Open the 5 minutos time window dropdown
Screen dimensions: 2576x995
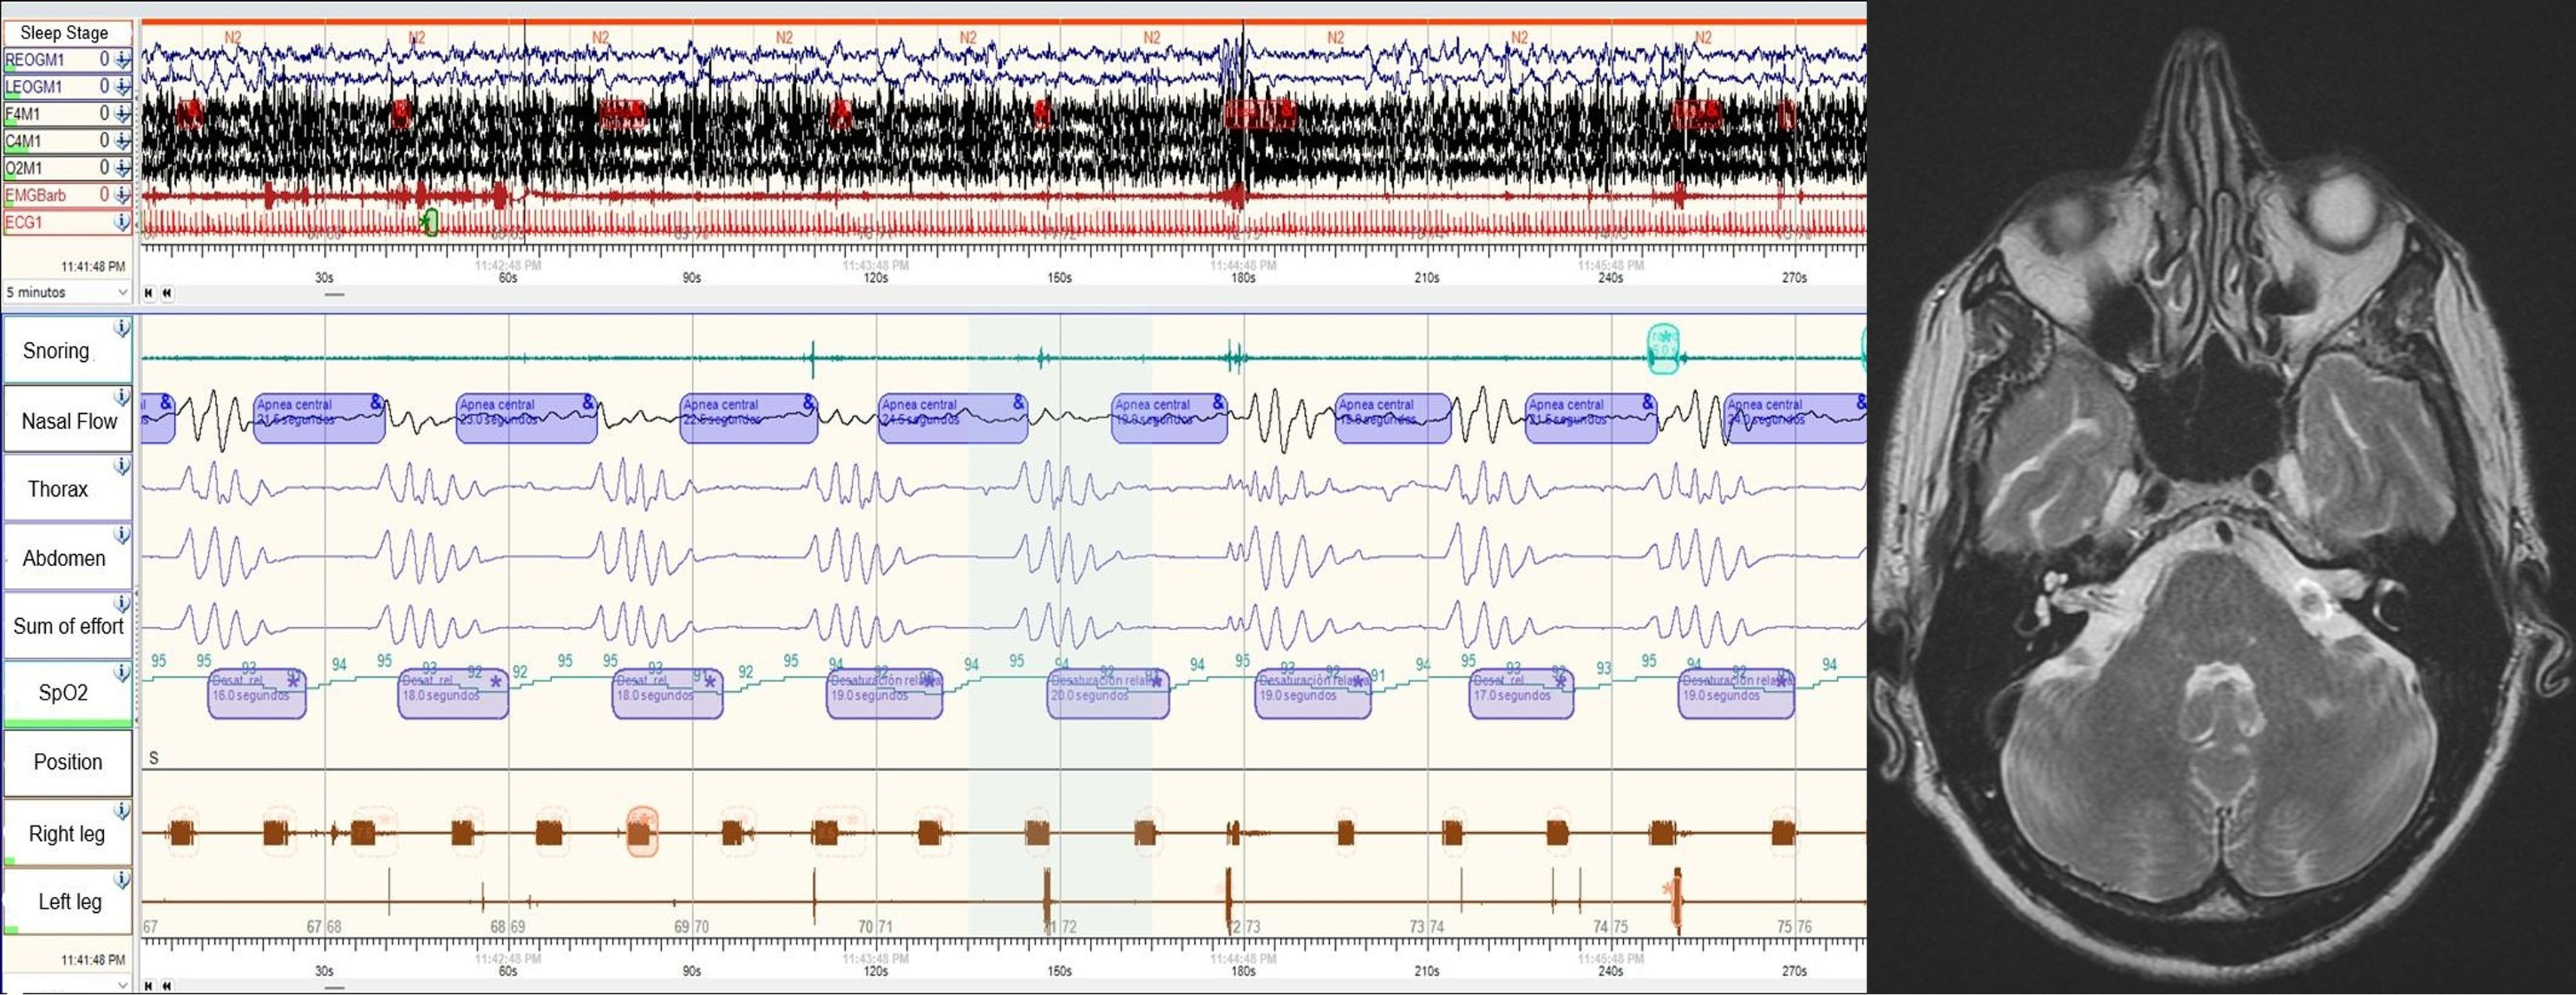click(67, 292)
